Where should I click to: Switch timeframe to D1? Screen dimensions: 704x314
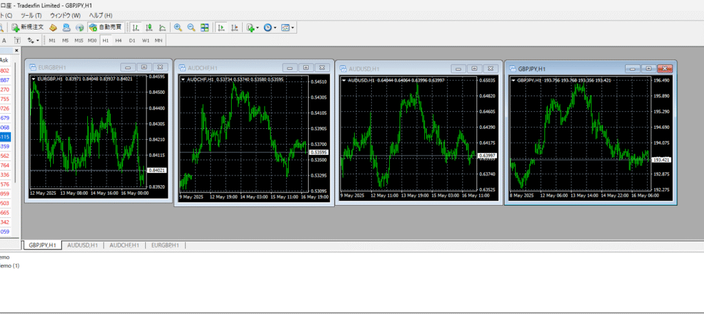tap(132, 40)
